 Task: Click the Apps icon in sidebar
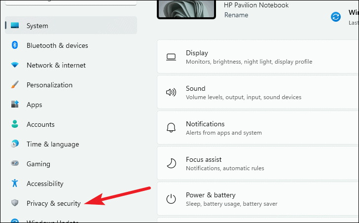coord(15,105)
